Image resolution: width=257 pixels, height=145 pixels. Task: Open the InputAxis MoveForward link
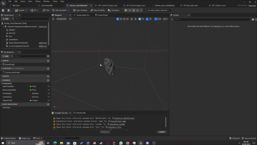point(124,118)
